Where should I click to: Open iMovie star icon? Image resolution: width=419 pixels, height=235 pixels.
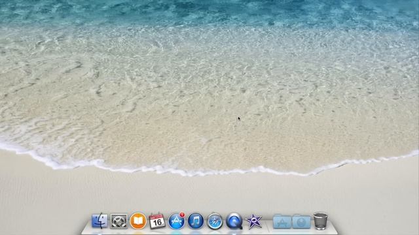(253, 221)
